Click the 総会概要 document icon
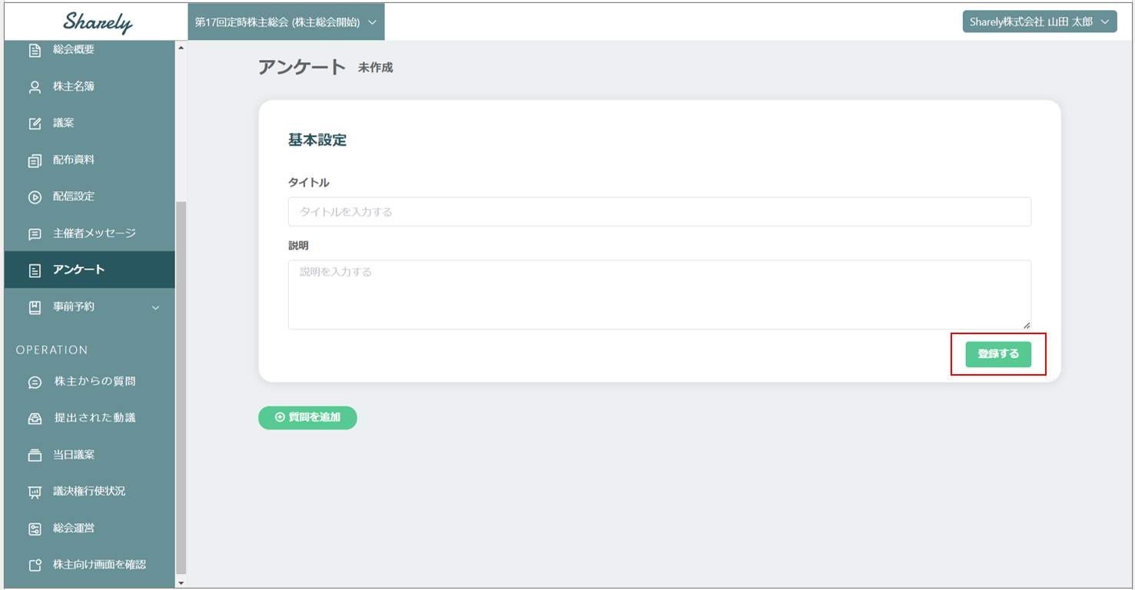This screenshot has height=590, width=1135. [35, 50]
